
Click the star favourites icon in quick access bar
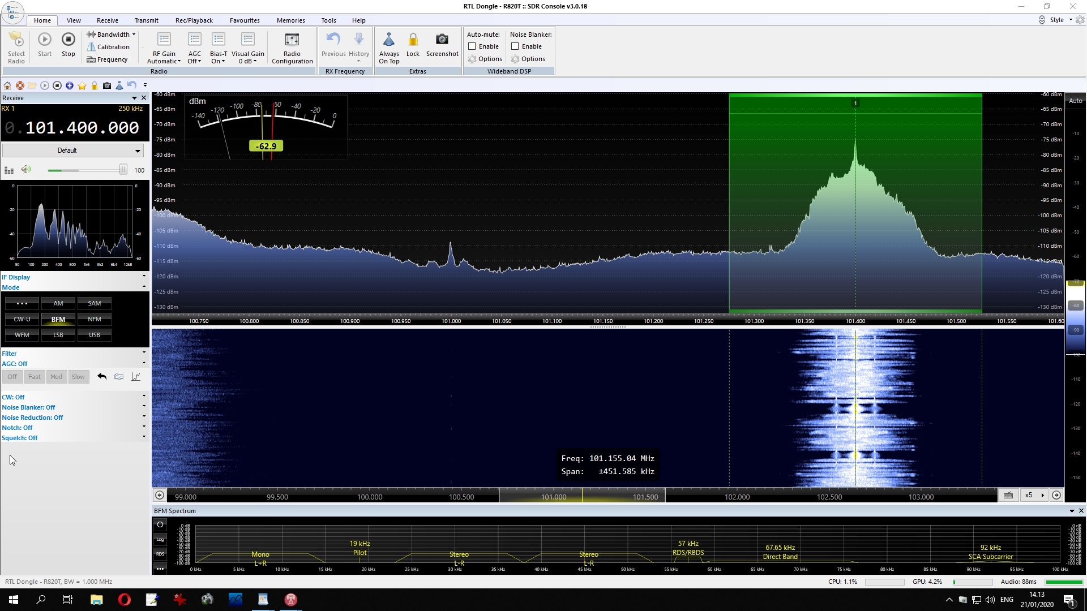[x=82, y=85]
